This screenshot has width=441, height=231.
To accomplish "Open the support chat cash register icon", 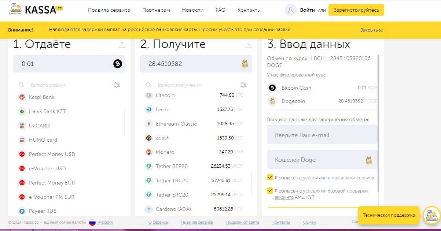I will coord(431,215).
